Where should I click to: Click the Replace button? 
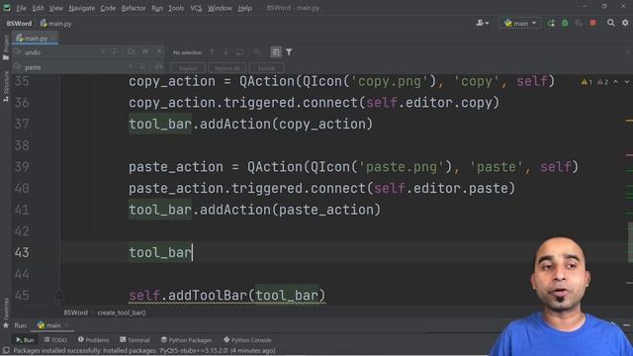[x=188, y=68]
